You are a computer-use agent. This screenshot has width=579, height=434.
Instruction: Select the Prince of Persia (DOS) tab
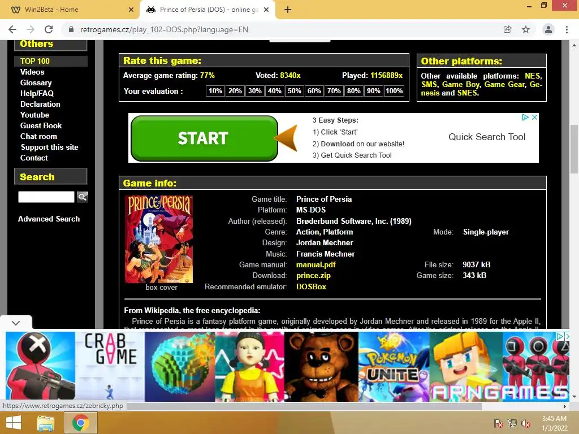point(207,10)
